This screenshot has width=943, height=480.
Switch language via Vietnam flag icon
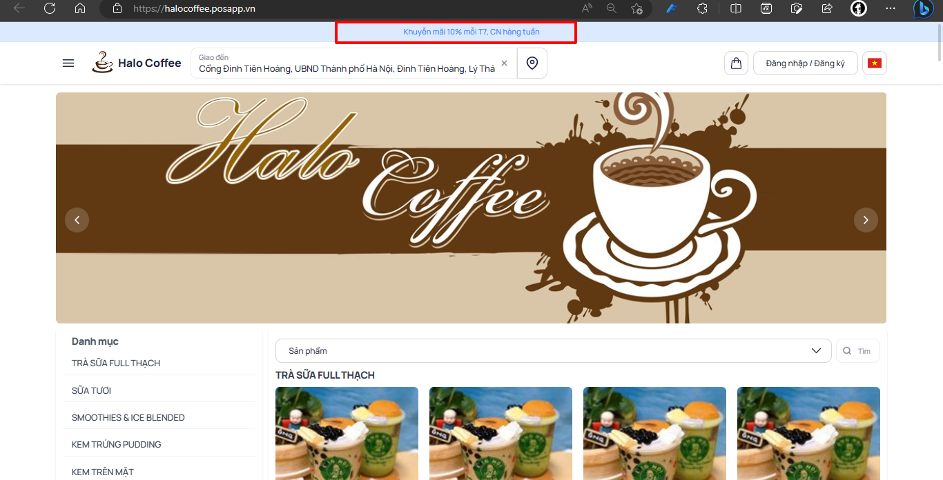click(875, 63)
